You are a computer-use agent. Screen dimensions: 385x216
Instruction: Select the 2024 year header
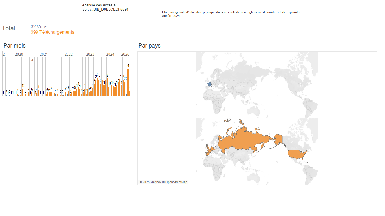110,54
